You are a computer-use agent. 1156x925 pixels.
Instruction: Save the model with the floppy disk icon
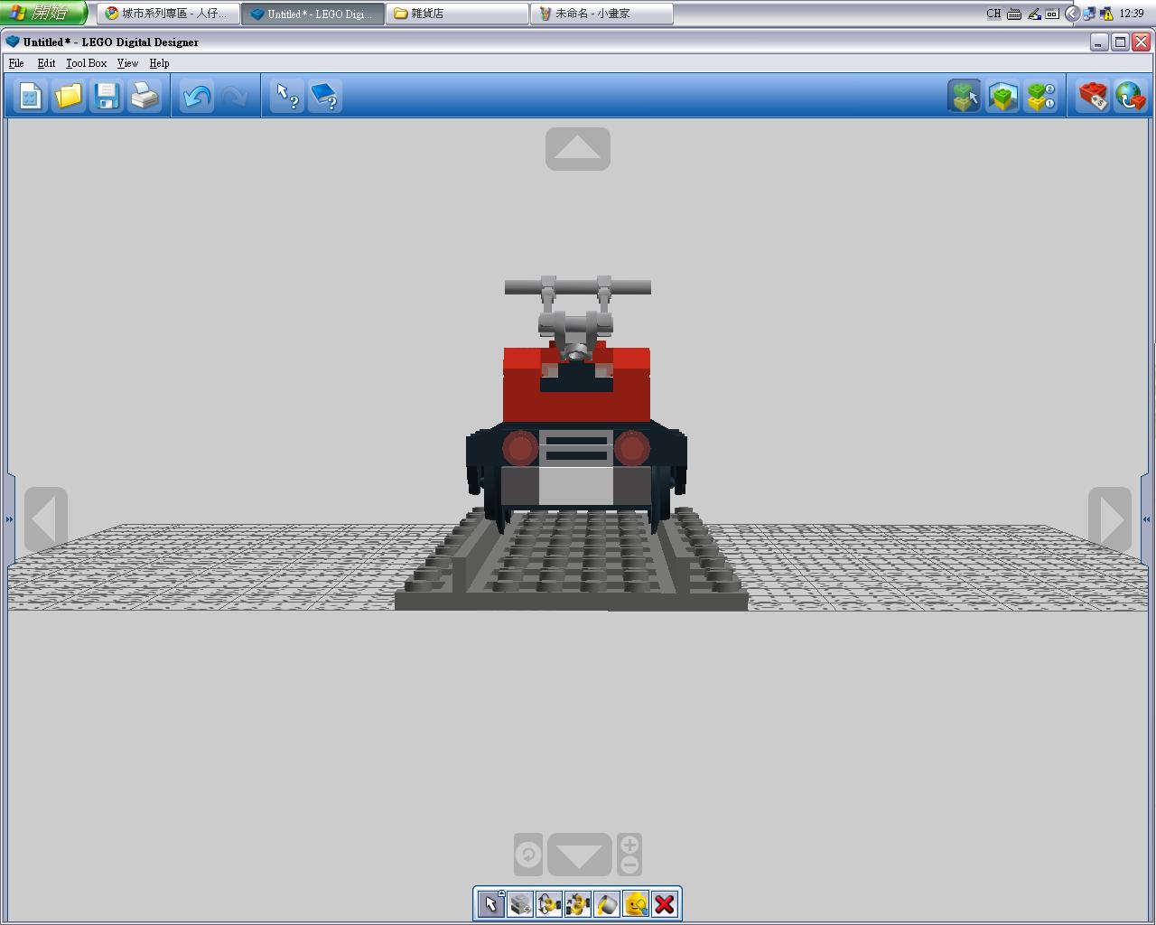click(107, 96)
